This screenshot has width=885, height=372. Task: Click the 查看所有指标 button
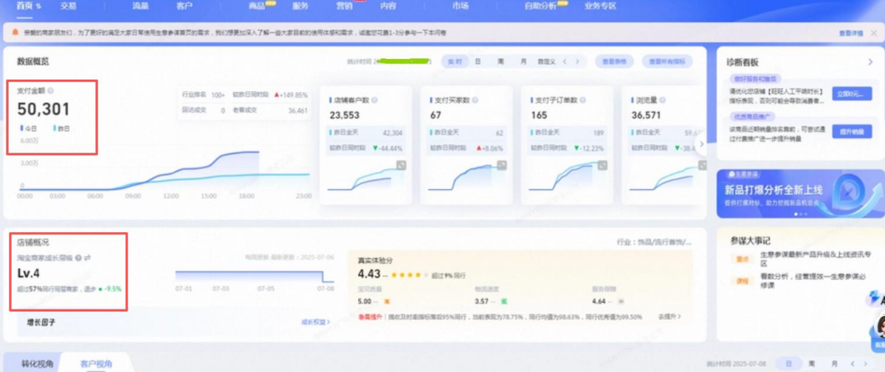(x=667, y=62)
